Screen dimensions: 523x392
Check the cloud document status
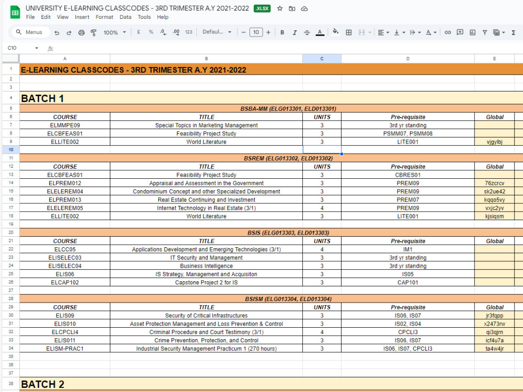click(304, 9)
